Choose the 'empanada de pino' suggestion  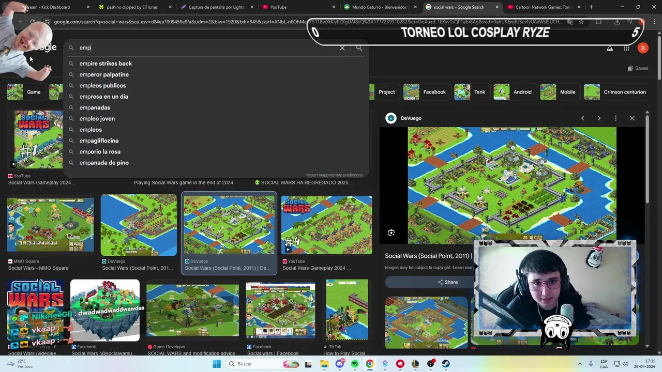tap(216, 163)
